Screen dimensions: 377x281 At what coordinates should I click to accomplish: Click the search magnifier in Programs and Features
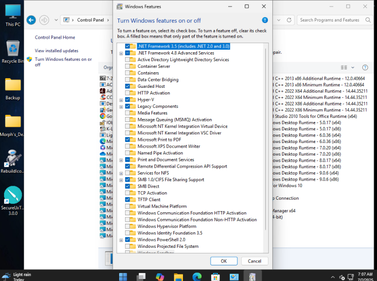[x=368, y=20]
